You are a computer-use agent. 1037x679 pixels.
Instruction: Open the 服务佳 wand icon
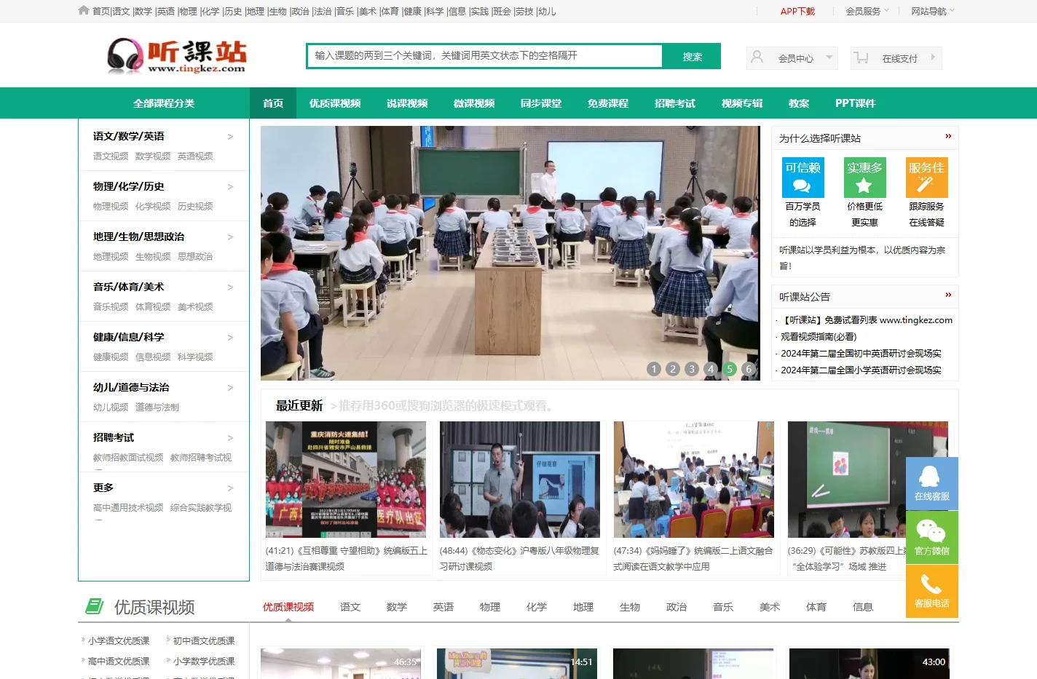pos(926,186)
